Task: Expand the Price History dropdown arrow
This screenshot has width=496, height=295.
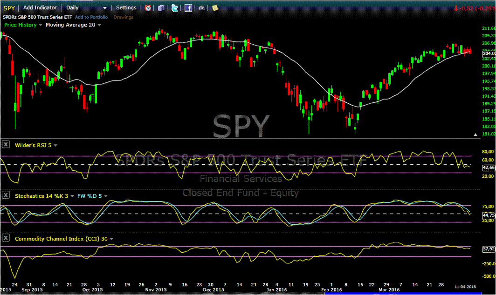Action: [41, 25]
